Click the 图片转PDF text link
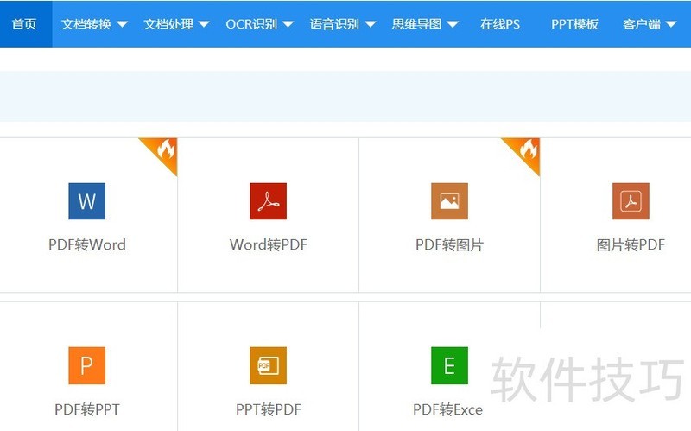 [x=631, y=244]
